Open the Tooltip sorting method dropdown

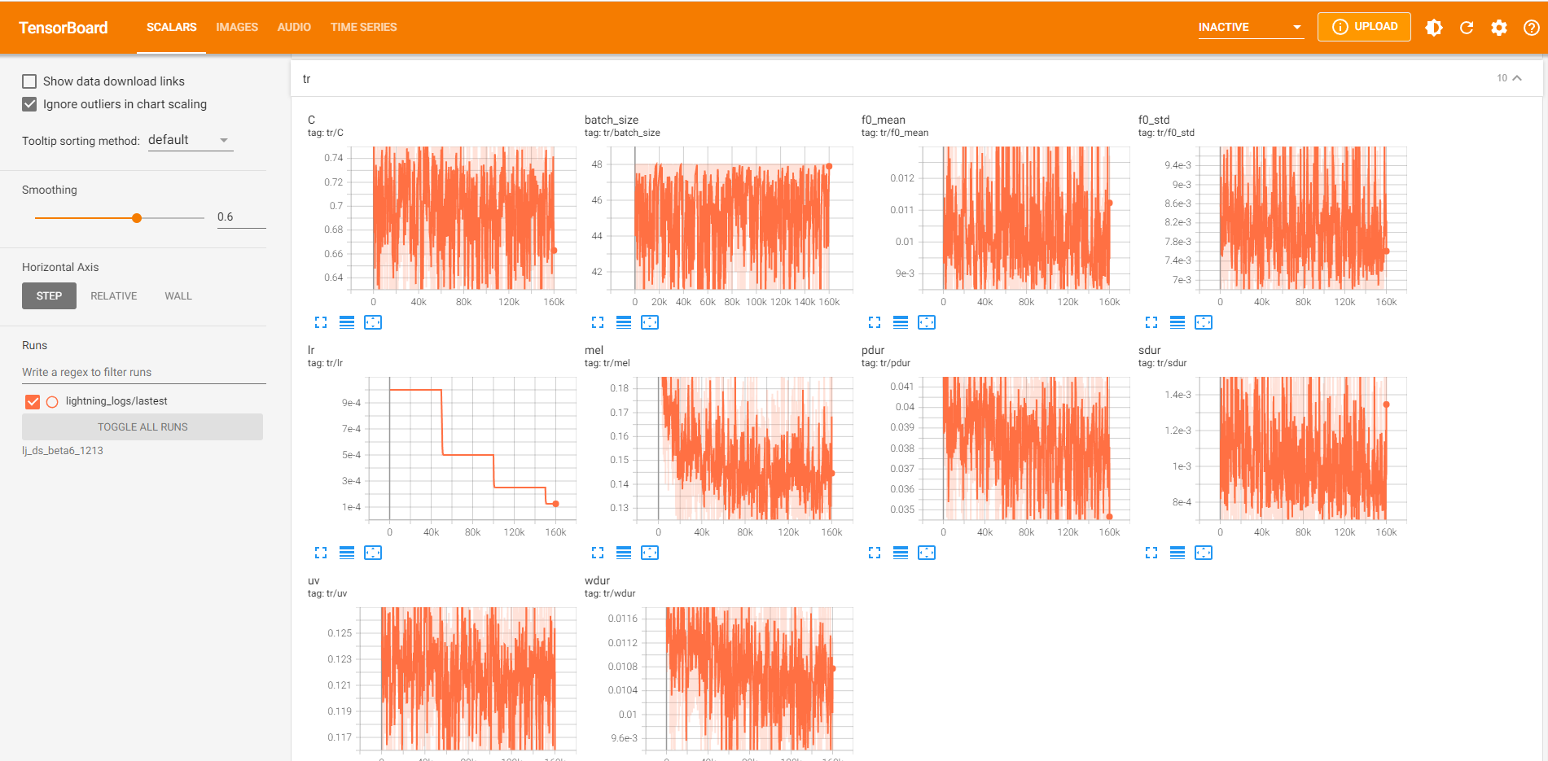[x=191, y=140]
